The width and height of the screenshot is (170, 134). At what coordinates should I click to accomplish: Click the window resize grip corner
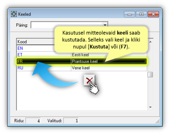[157, 121]
